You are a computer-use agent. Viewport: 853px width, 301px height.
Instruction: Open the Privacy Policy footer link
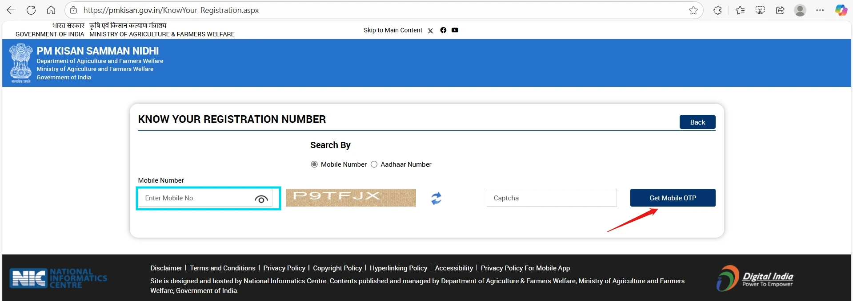(x=284, y=268)
